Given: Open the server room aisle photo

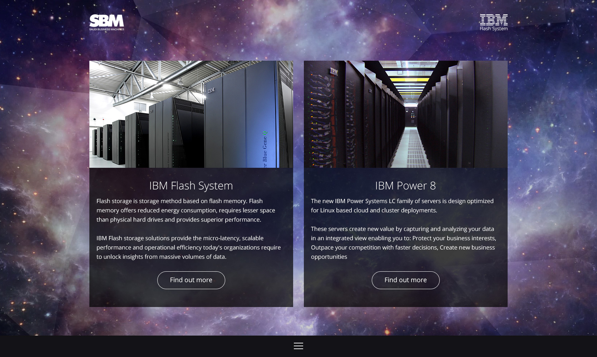Looking at the screenshot, I should tap(406, 114).
